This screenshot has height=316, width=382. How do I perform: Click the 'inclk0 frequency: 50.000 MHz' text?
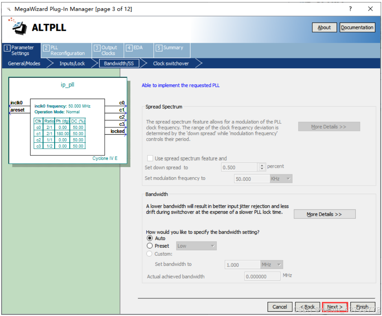tap(63, 106)
